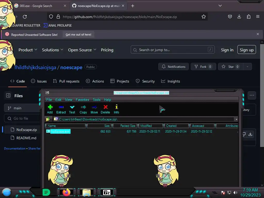
Task: Click the Notifications button
Action: [174, 67]
